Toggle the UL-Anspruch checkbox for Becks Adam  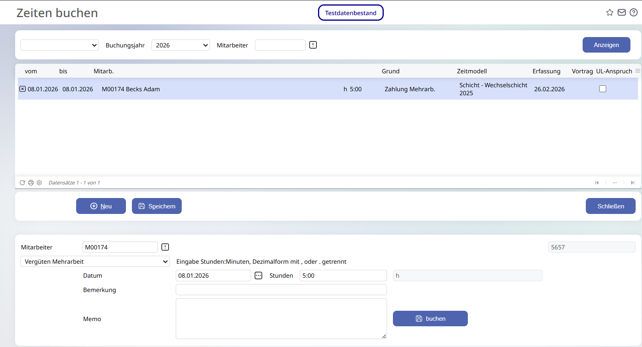603,89
